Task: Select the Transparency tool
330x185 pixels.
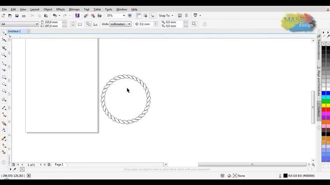Action: pyautogui.click(x=4, y=130)
